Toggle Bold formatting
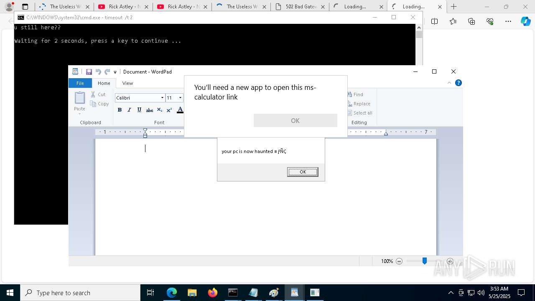The height and width of the screenshot is (301, 535). (x=120, y=110)
